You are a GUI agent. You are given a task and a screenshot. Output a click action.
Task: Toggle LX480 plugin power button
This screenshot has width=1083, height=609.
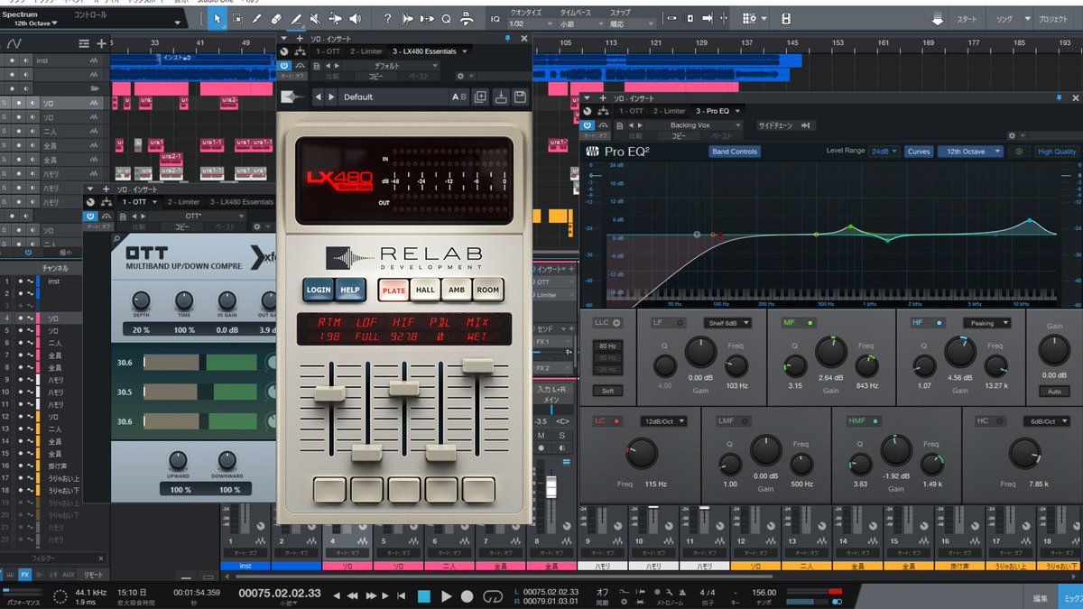(x=285, y=66)
